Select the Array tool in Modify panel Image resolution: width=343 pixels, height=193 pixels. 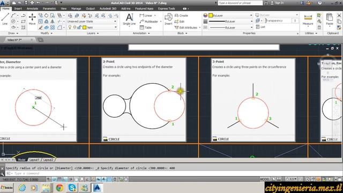pos(53,27)
